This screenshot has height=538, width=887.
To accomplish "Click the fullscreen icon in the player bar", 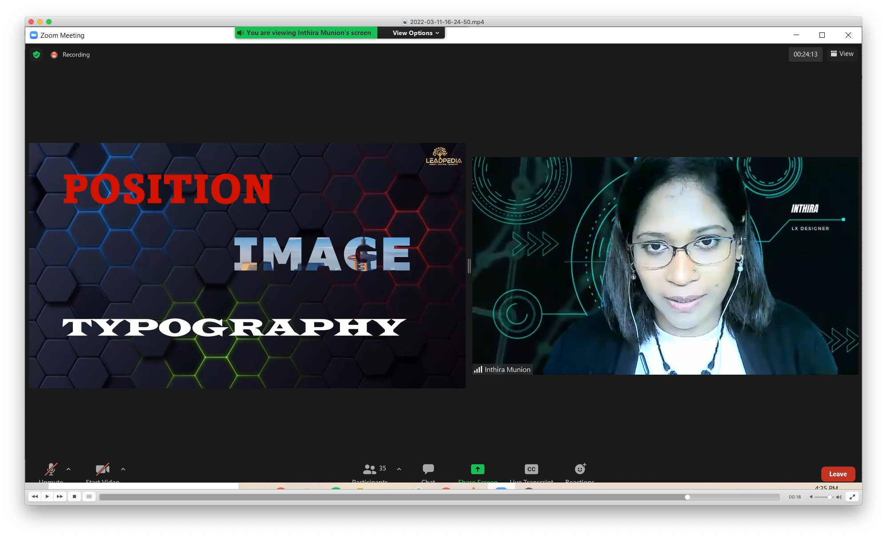I will coord(852,497).
